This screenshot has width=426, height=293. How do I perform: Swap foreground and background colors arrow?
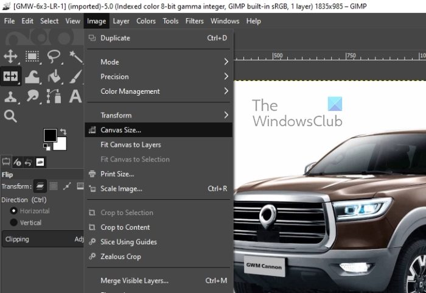pyautogui.click(x=63, y=132)
